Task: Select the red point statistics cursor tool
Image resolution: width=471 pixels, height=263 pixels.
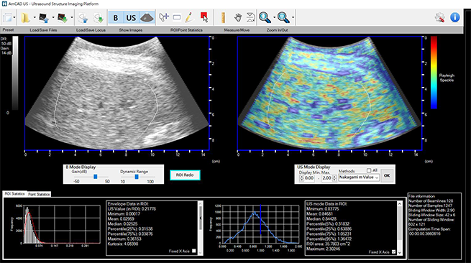Action: (204, 17)
